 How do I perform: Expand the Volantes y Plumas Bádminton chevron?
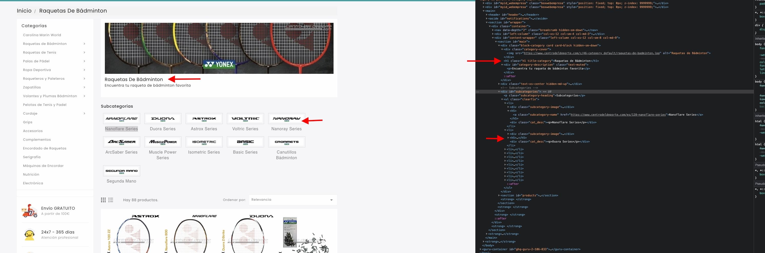point(84,96)
